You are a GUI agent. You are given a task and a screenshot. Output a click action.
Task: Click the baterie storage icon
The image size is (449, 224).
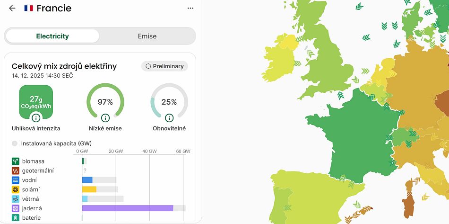pyautogui.click(x=15, y=218)
